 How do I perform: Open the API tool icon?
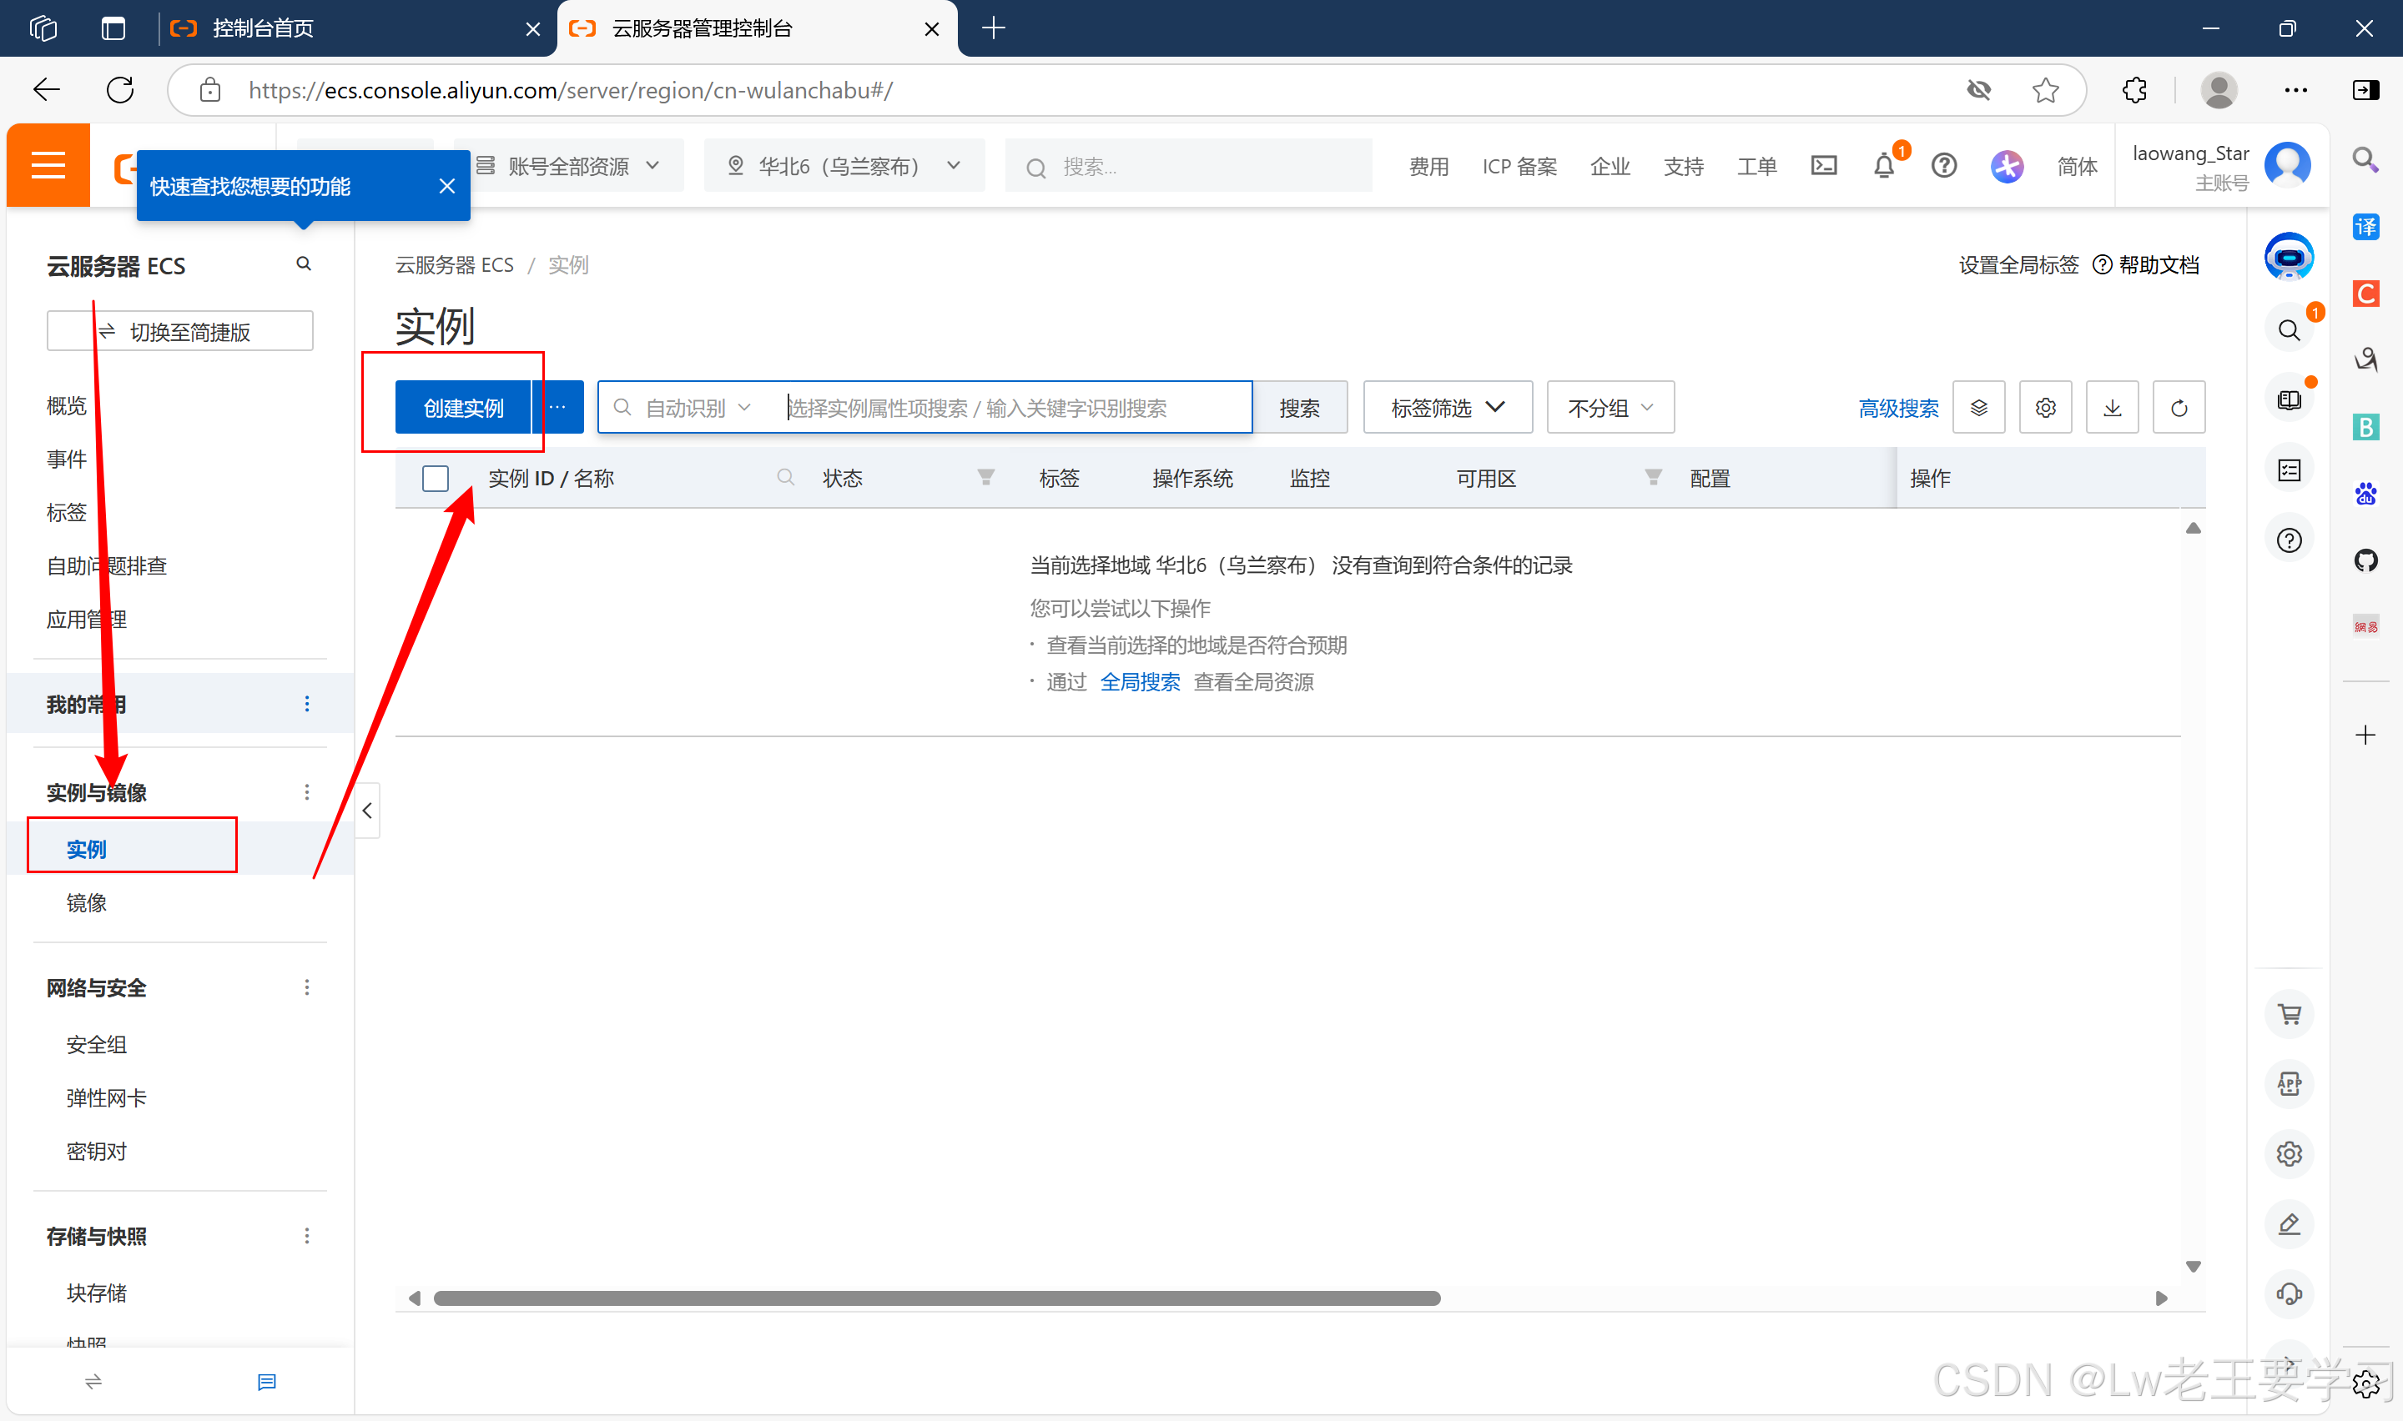pyautogui.click(x=2289, y=1084)
